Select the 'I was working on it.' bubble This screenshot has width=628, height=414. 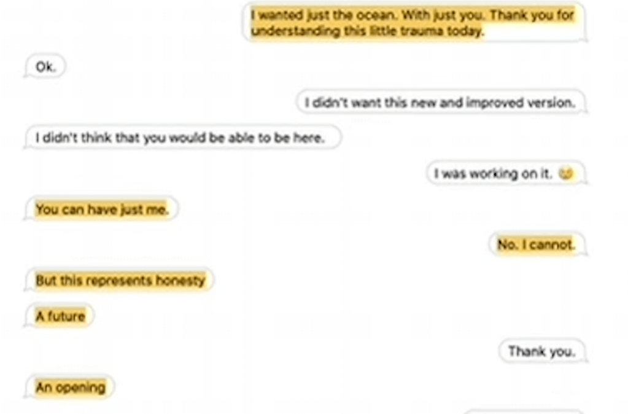(x=506, y=173)
